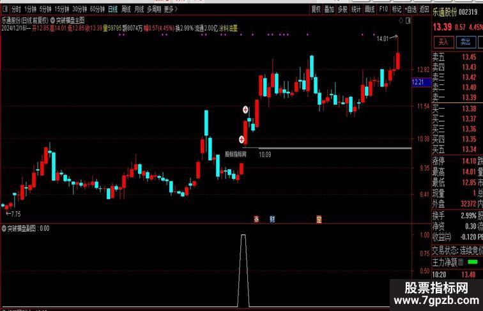Viewport: 483px width, 311px height.
Task: Select 买五 price 13.34
Action: (x=469, y=149)
